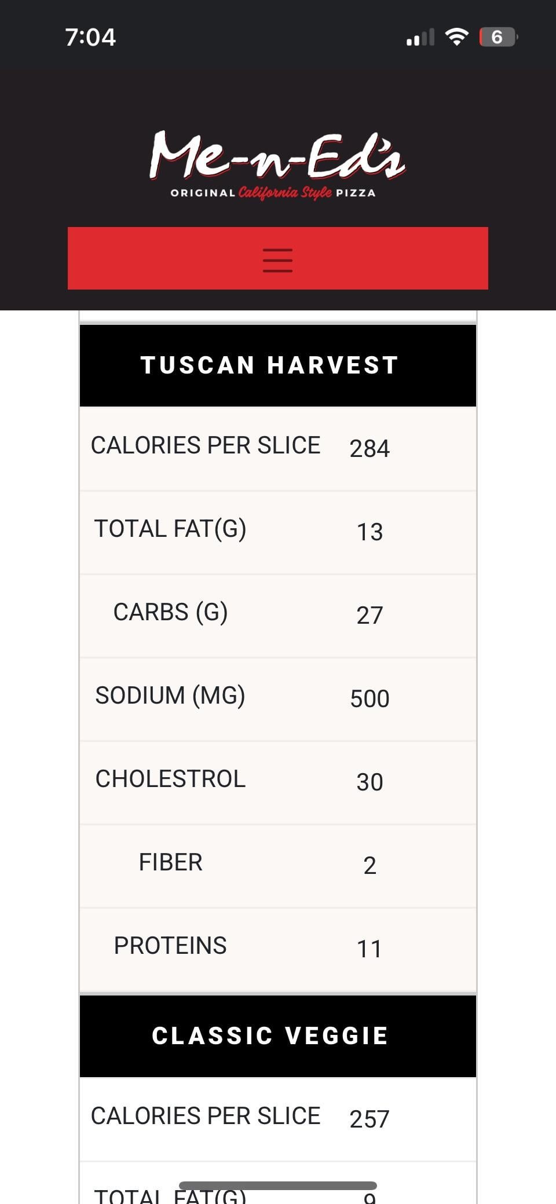Click the Carbs (G) row label

pos(170,612)
